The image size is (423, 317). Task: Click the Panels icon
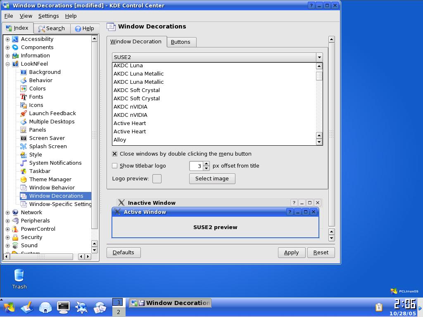pos(24,130)
